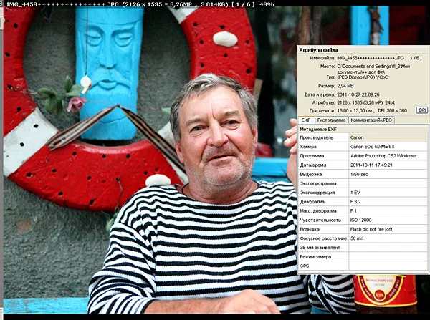Switch to the EXIF tab

306,120
